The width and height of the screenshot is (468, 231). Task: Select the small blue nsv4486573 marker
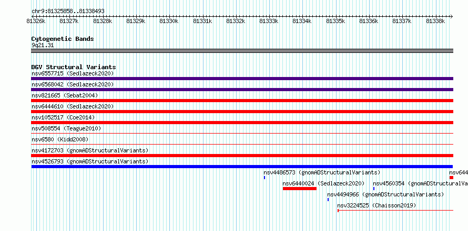tap(264, 178)
